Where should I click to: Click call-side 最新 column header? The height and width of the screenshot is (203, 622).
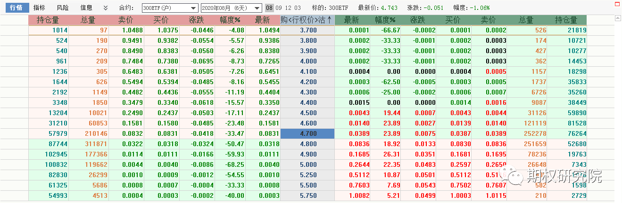pyautogui.click(x=263, y=20)
